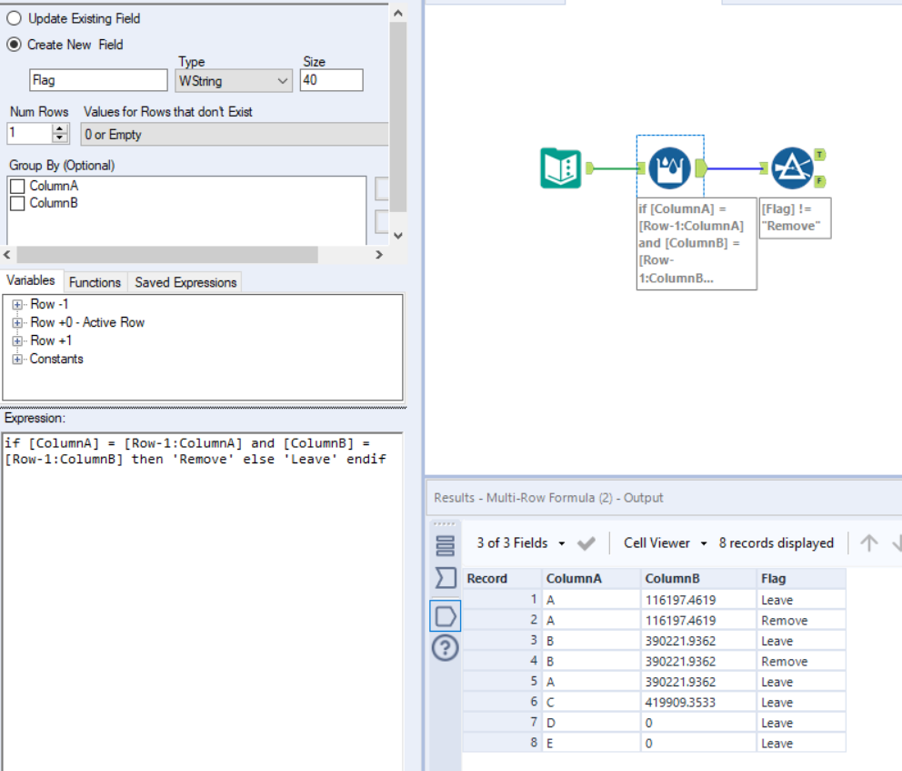This screenshot has width=902, height=771.
Task: Check the ColumnB group-by checkbox
Action: (x=18, y=203)
